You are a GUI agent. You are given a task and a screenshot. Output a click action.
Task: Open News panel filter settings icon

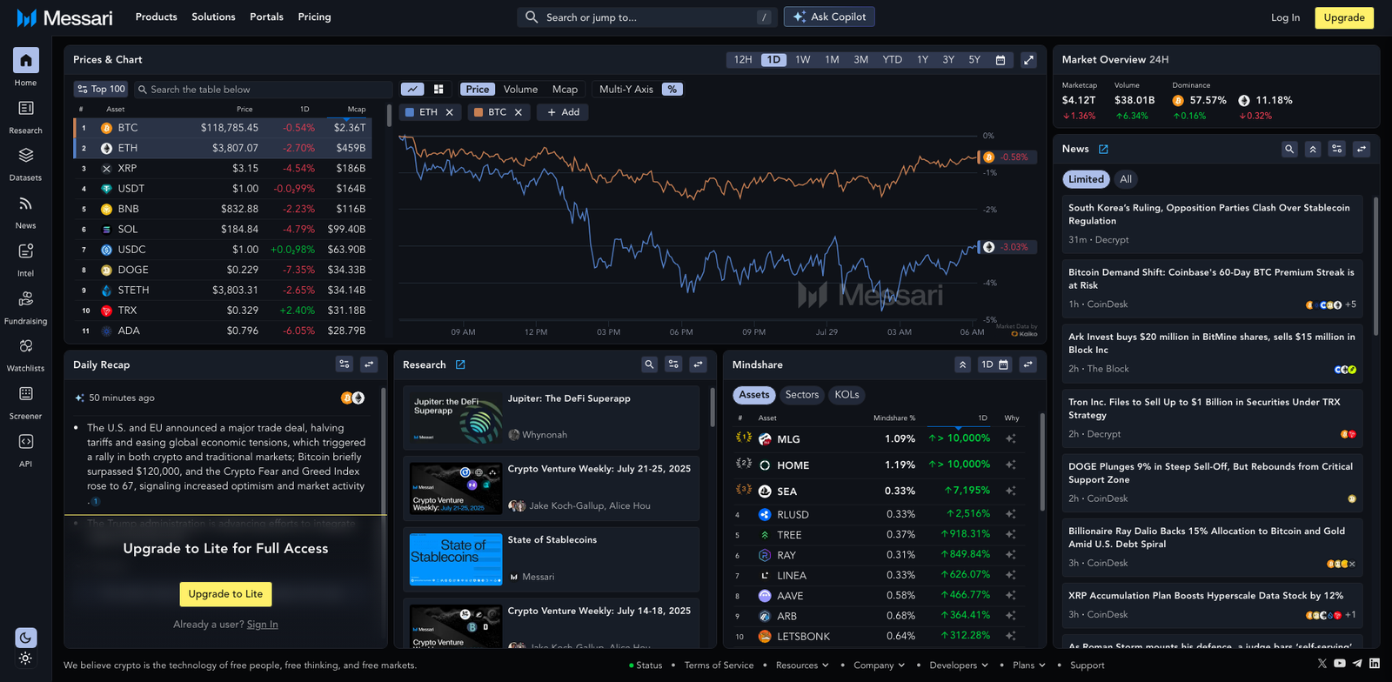[1337, 149]
